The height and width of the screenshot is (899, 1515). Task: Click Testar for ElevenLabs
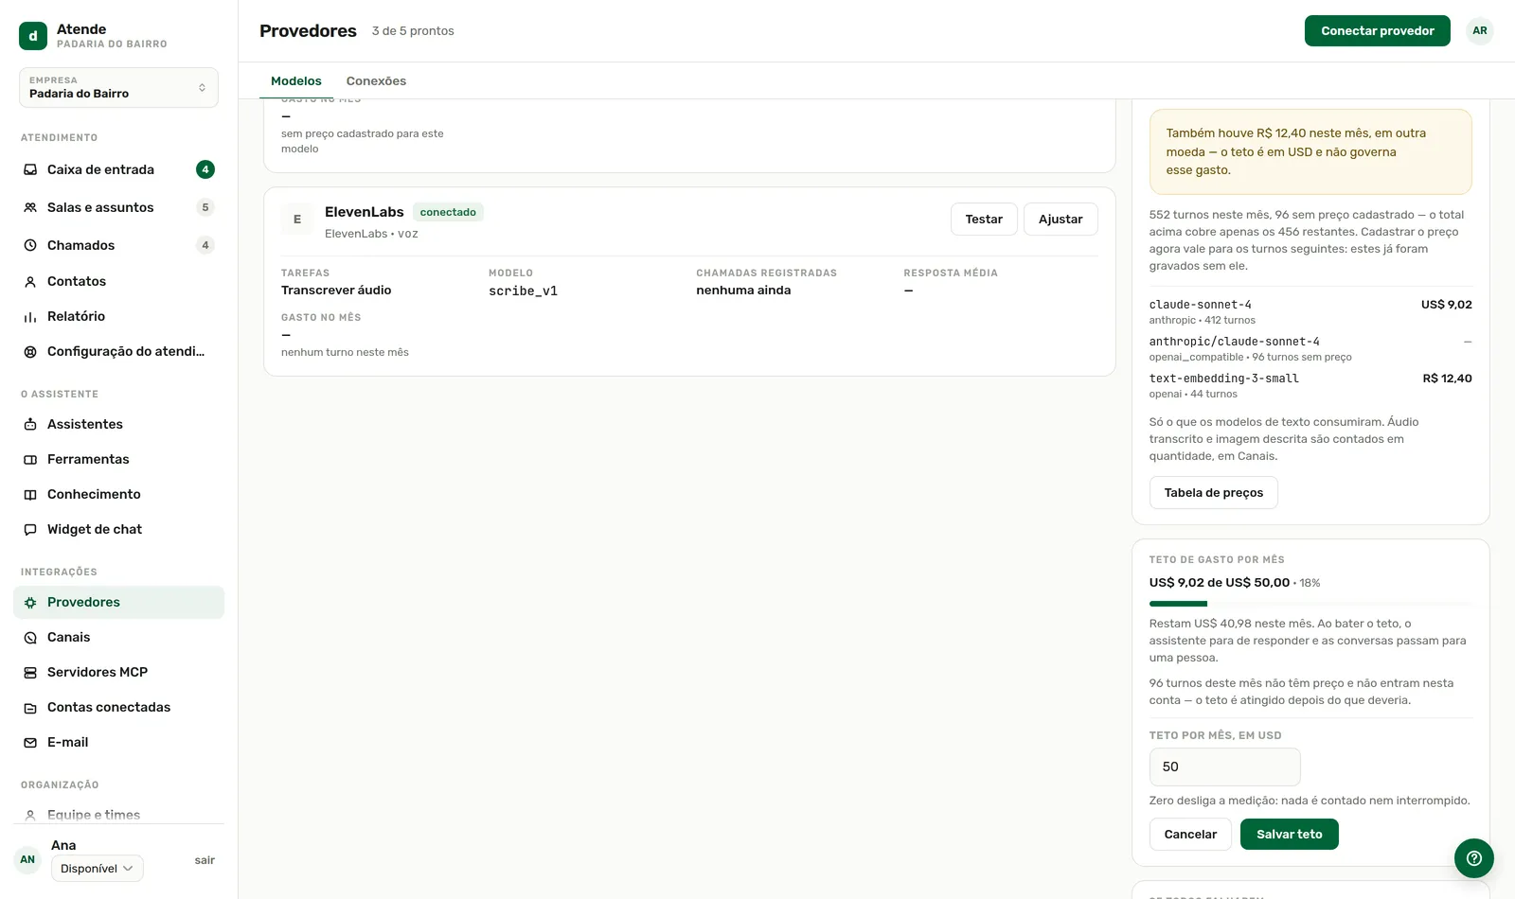click(984, 219)
